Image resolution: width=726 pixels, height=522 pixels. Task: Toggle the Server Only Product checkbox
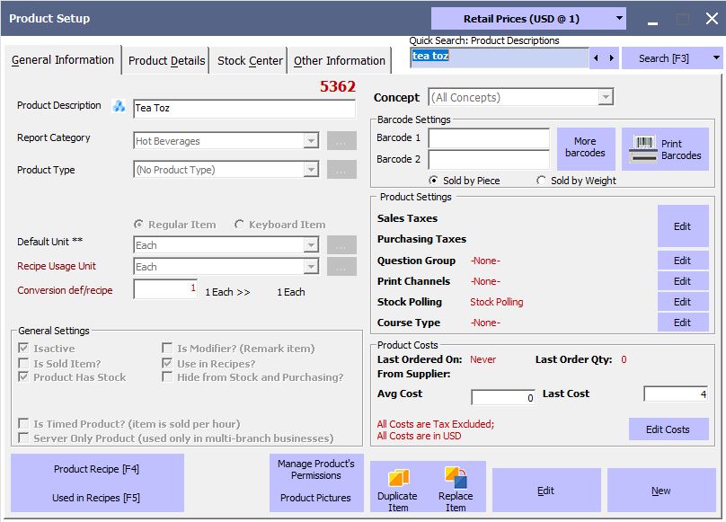click(x=23, y=438)
